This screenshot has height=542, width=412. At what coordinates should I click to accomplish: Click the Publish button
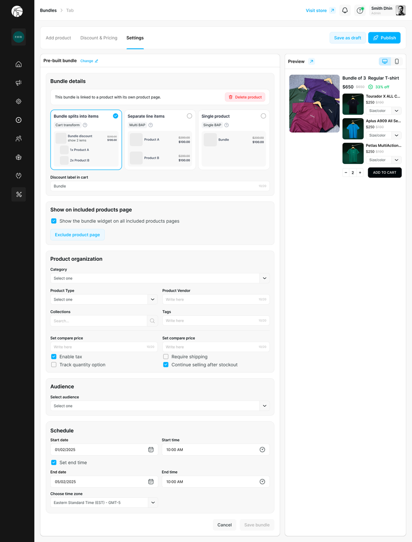384,38
